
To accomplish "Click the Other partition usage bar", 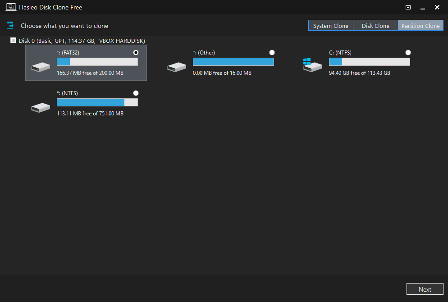I will [x=233, y=62].
